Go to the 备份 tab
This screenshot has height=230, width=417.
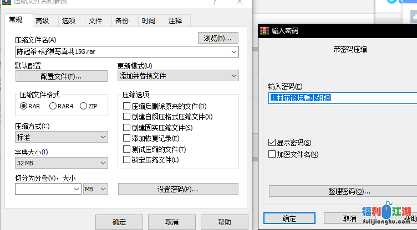tap(121, 21)
